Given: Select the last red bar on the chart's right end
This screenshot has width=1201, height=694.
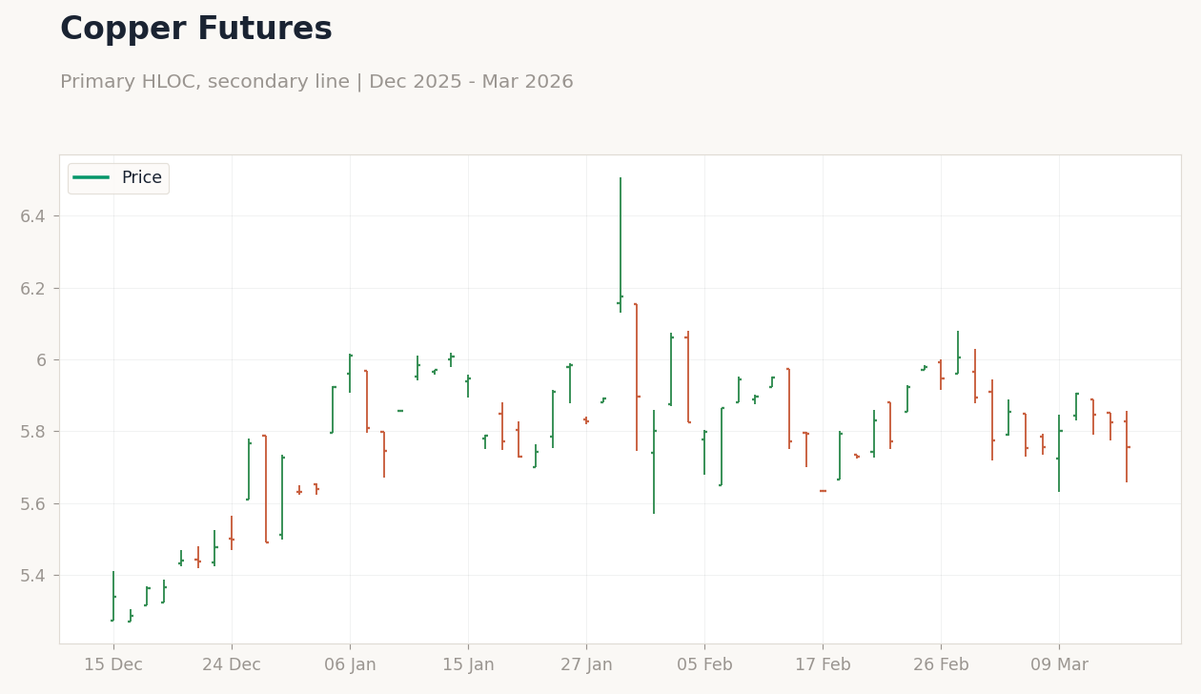Looking at the screenshot, I should (x=1127, y=446).
